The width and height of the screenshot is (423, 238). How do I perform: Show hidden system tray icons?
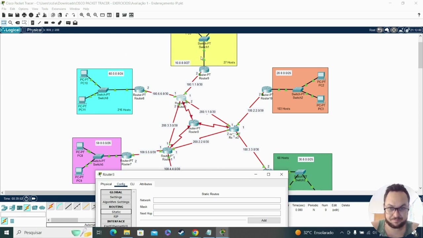tap(342, 233)
